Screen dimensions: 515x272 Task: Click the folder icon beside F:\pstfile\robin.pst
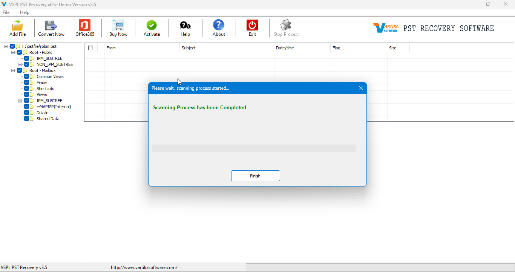[18, 46]
